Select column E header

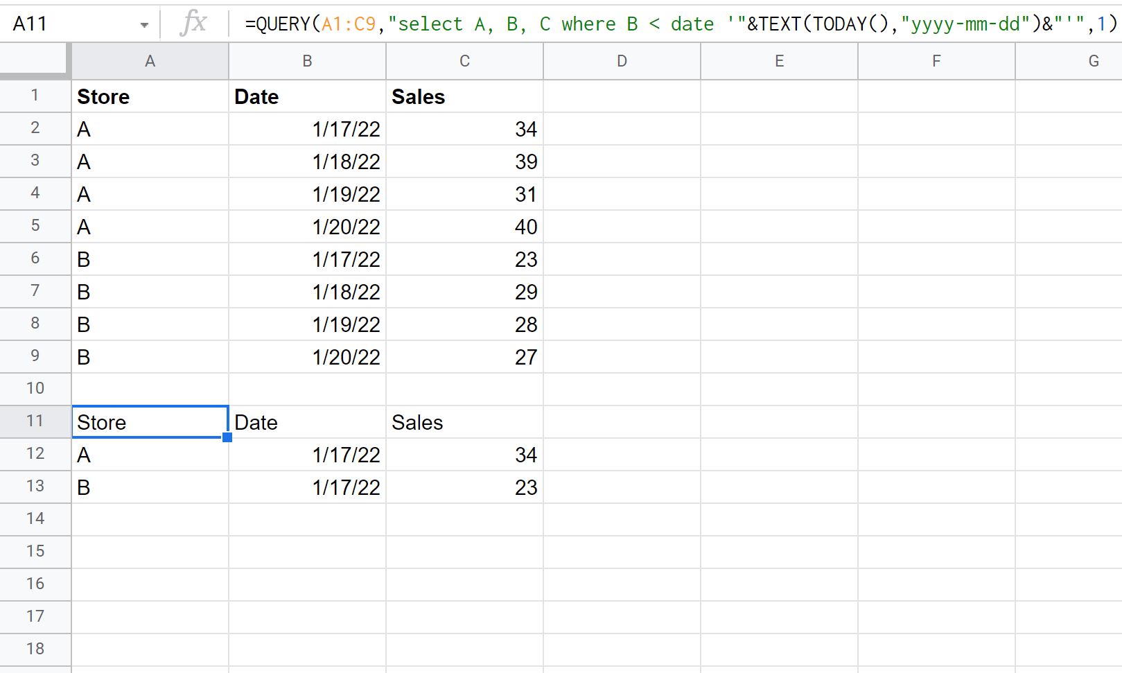pos(779,61)
